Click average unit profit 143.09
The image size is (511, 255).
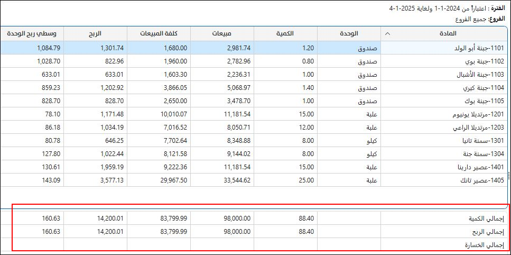[51, 180]
